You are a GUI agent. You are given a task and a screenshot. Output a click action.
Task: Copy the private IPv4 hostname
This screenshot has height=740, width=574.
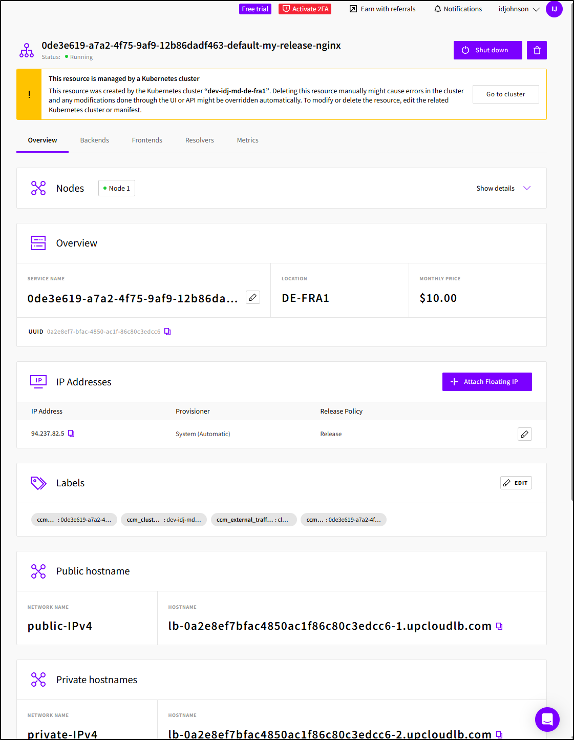[x=499, y=734]
